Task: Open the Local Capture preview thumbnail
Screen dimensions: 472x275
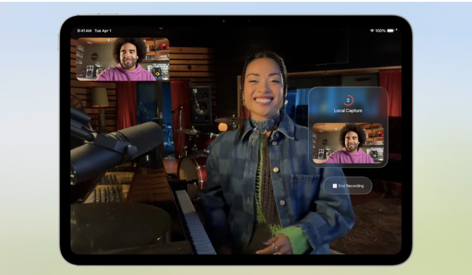Action: 348,143
